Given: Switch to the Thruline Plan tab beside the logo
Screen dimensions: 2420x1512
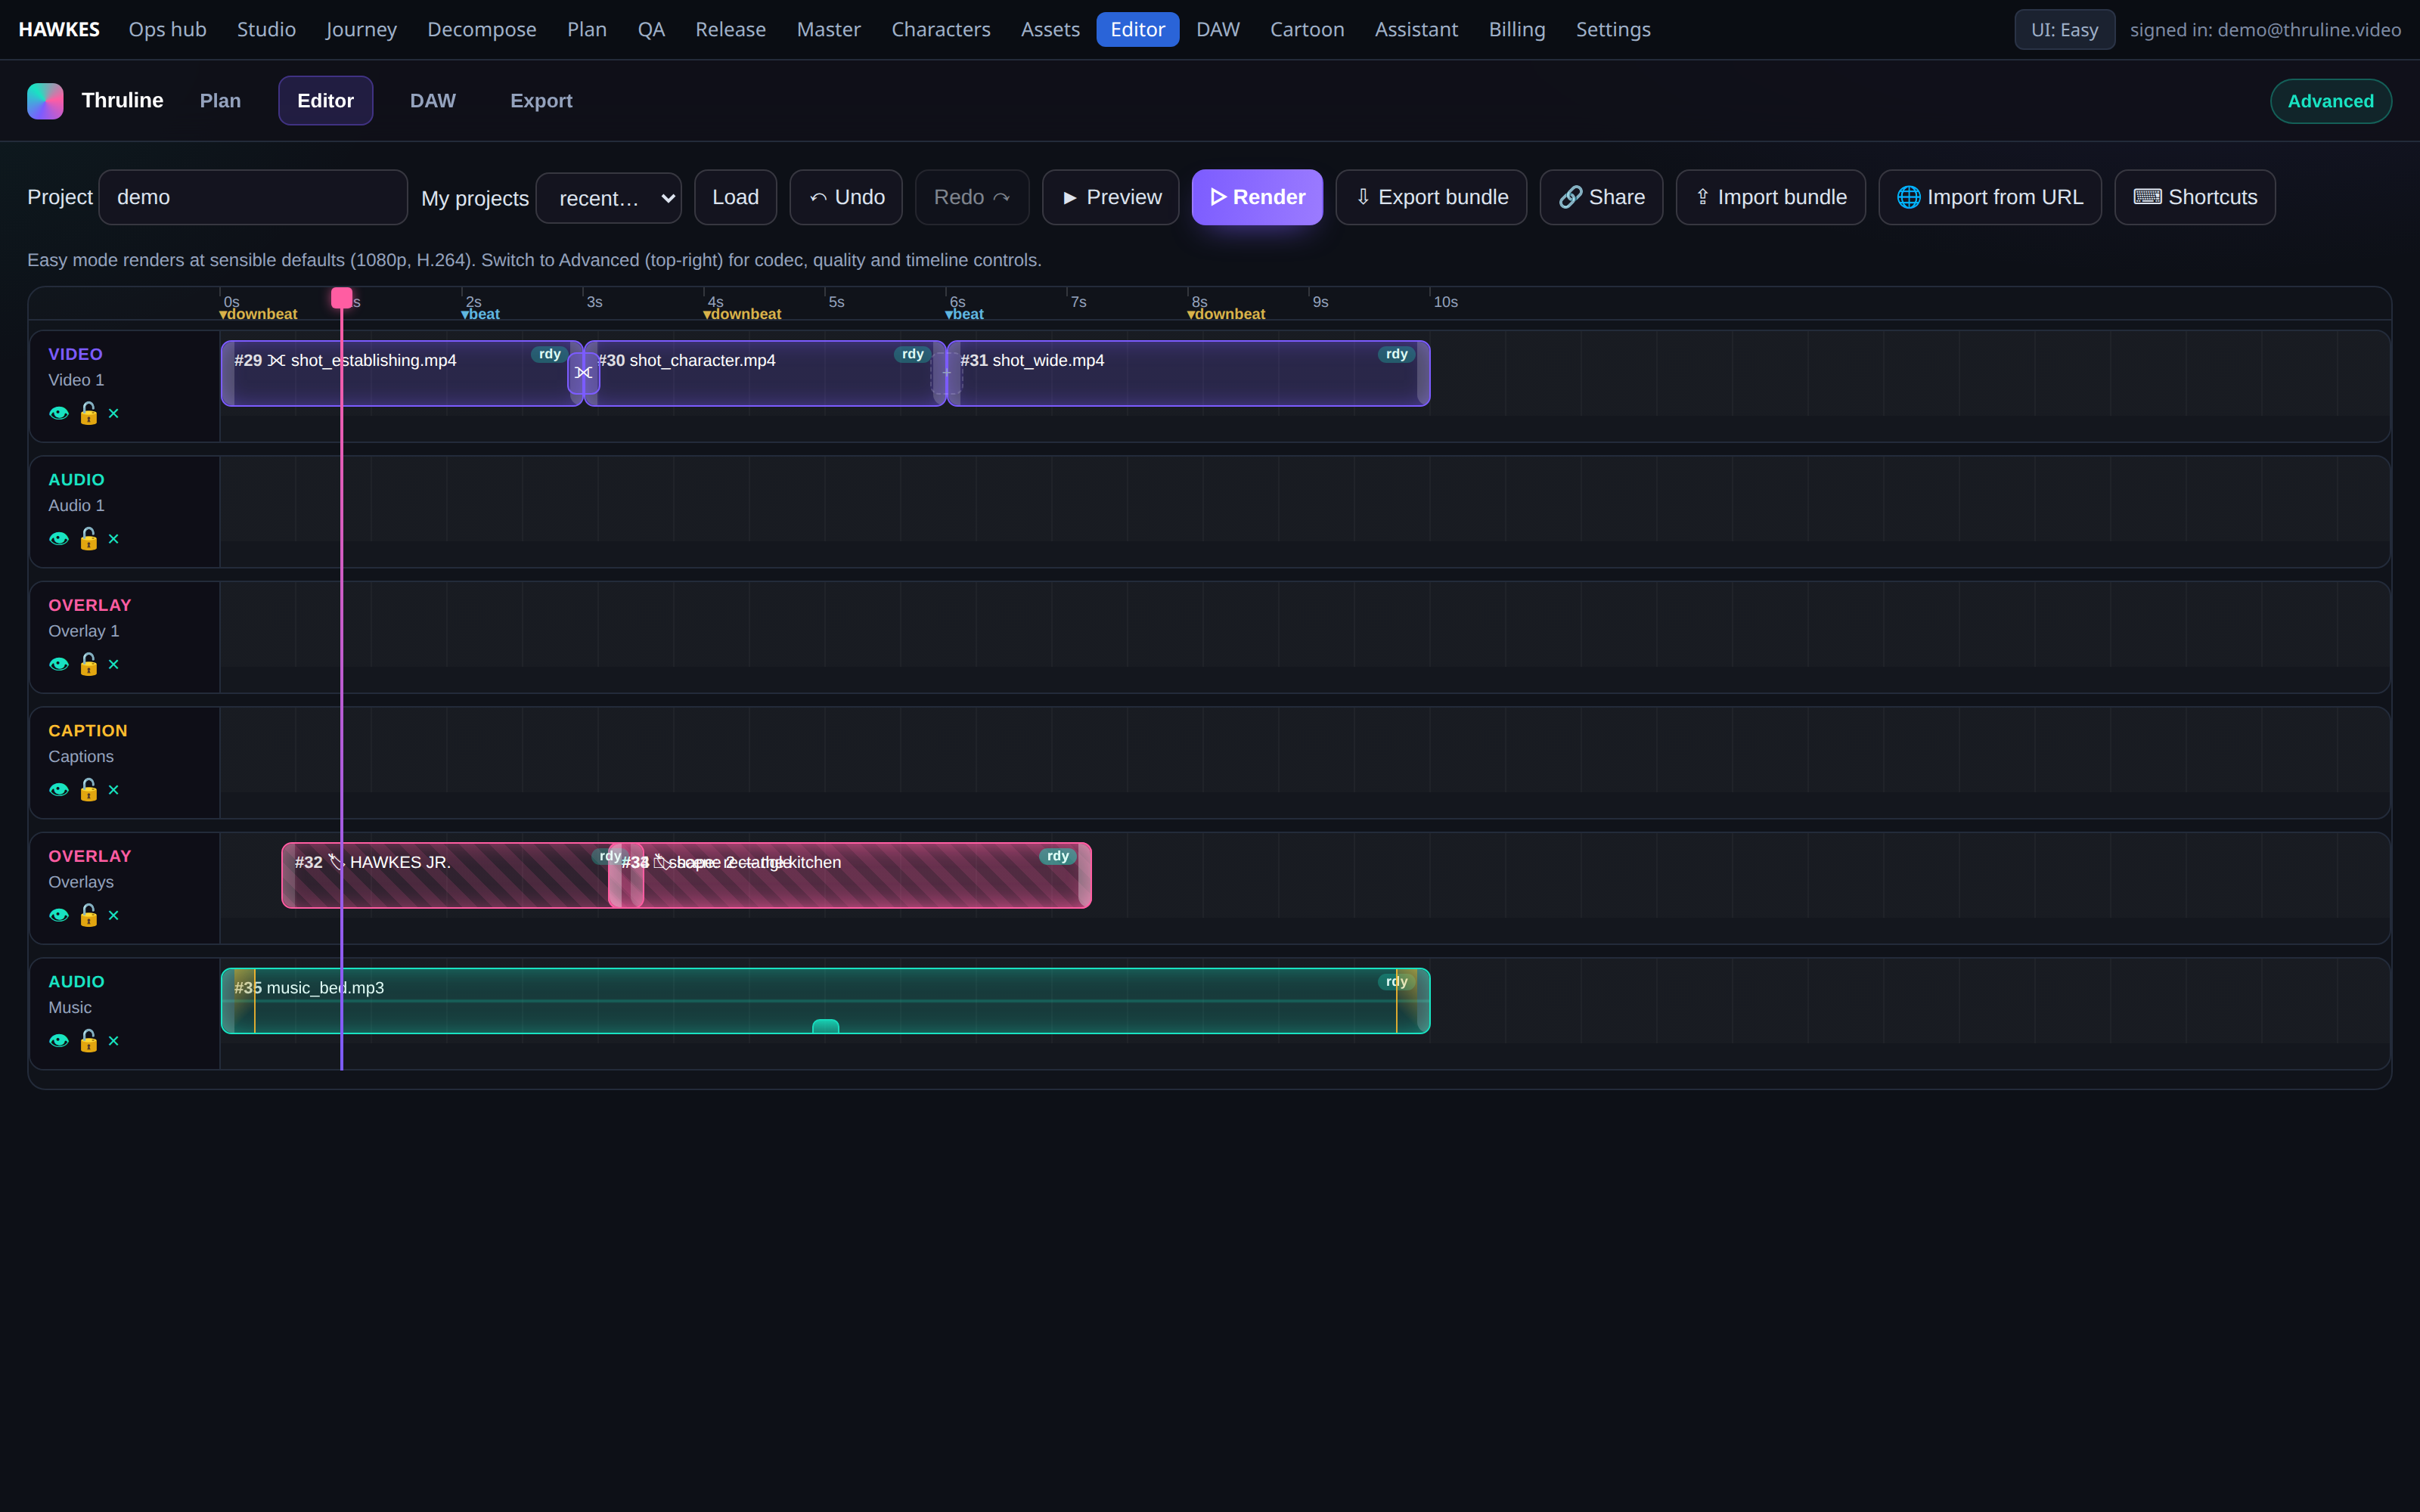Looking at the screenshot, I should click(x=220, y=101).
